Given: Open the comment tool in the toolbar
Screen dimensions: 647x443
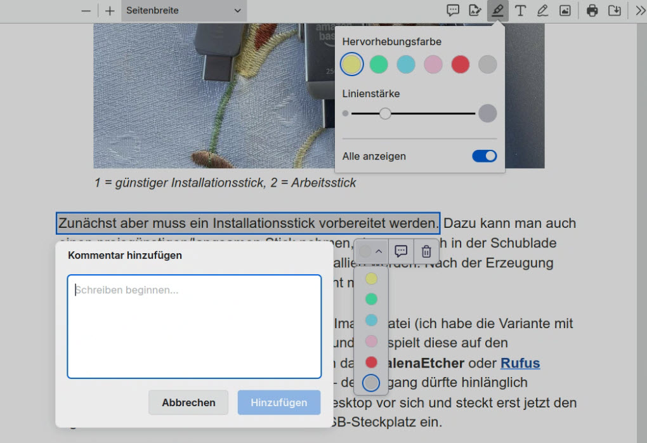Looking at the screenshot, I should (x=453, y=11).
